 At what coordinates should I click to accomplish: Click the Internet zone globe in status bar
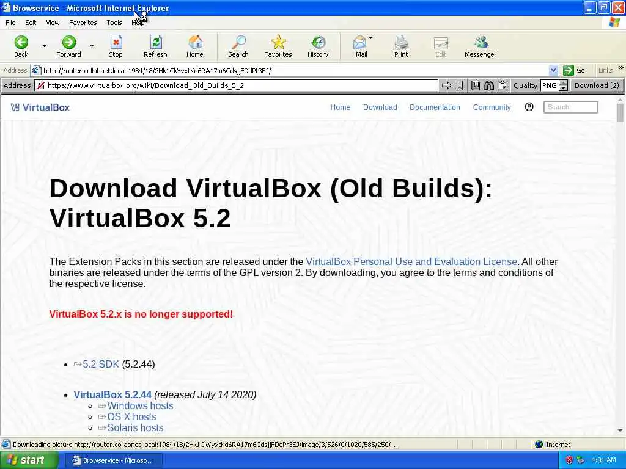pyautogui.click(x=539, y=445)
